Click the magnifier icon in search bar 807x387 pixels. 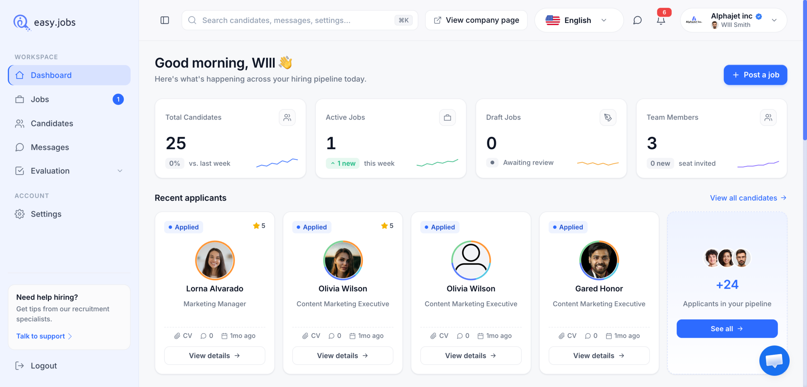pyautogui.click(x=192, y=20)
